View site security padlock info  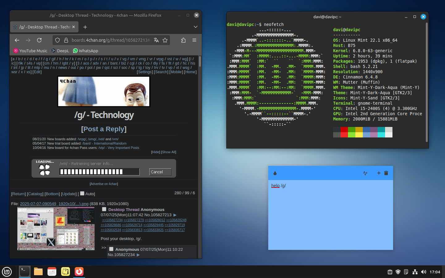pos(66,40)
